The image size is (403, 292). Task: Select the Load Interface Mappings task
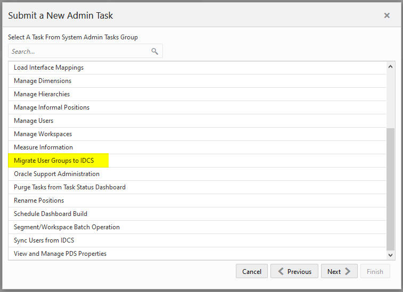tap(197, 68)
